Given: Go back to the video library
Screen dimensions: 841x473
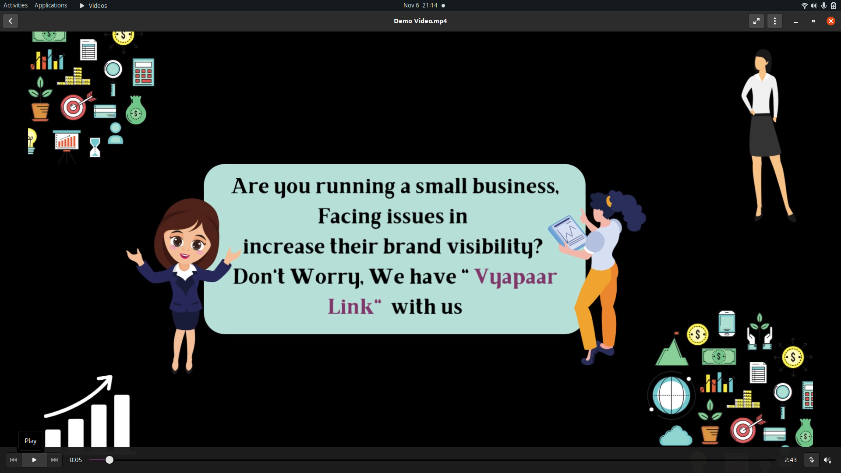Looking at the screenshot, I should (11, 21).
